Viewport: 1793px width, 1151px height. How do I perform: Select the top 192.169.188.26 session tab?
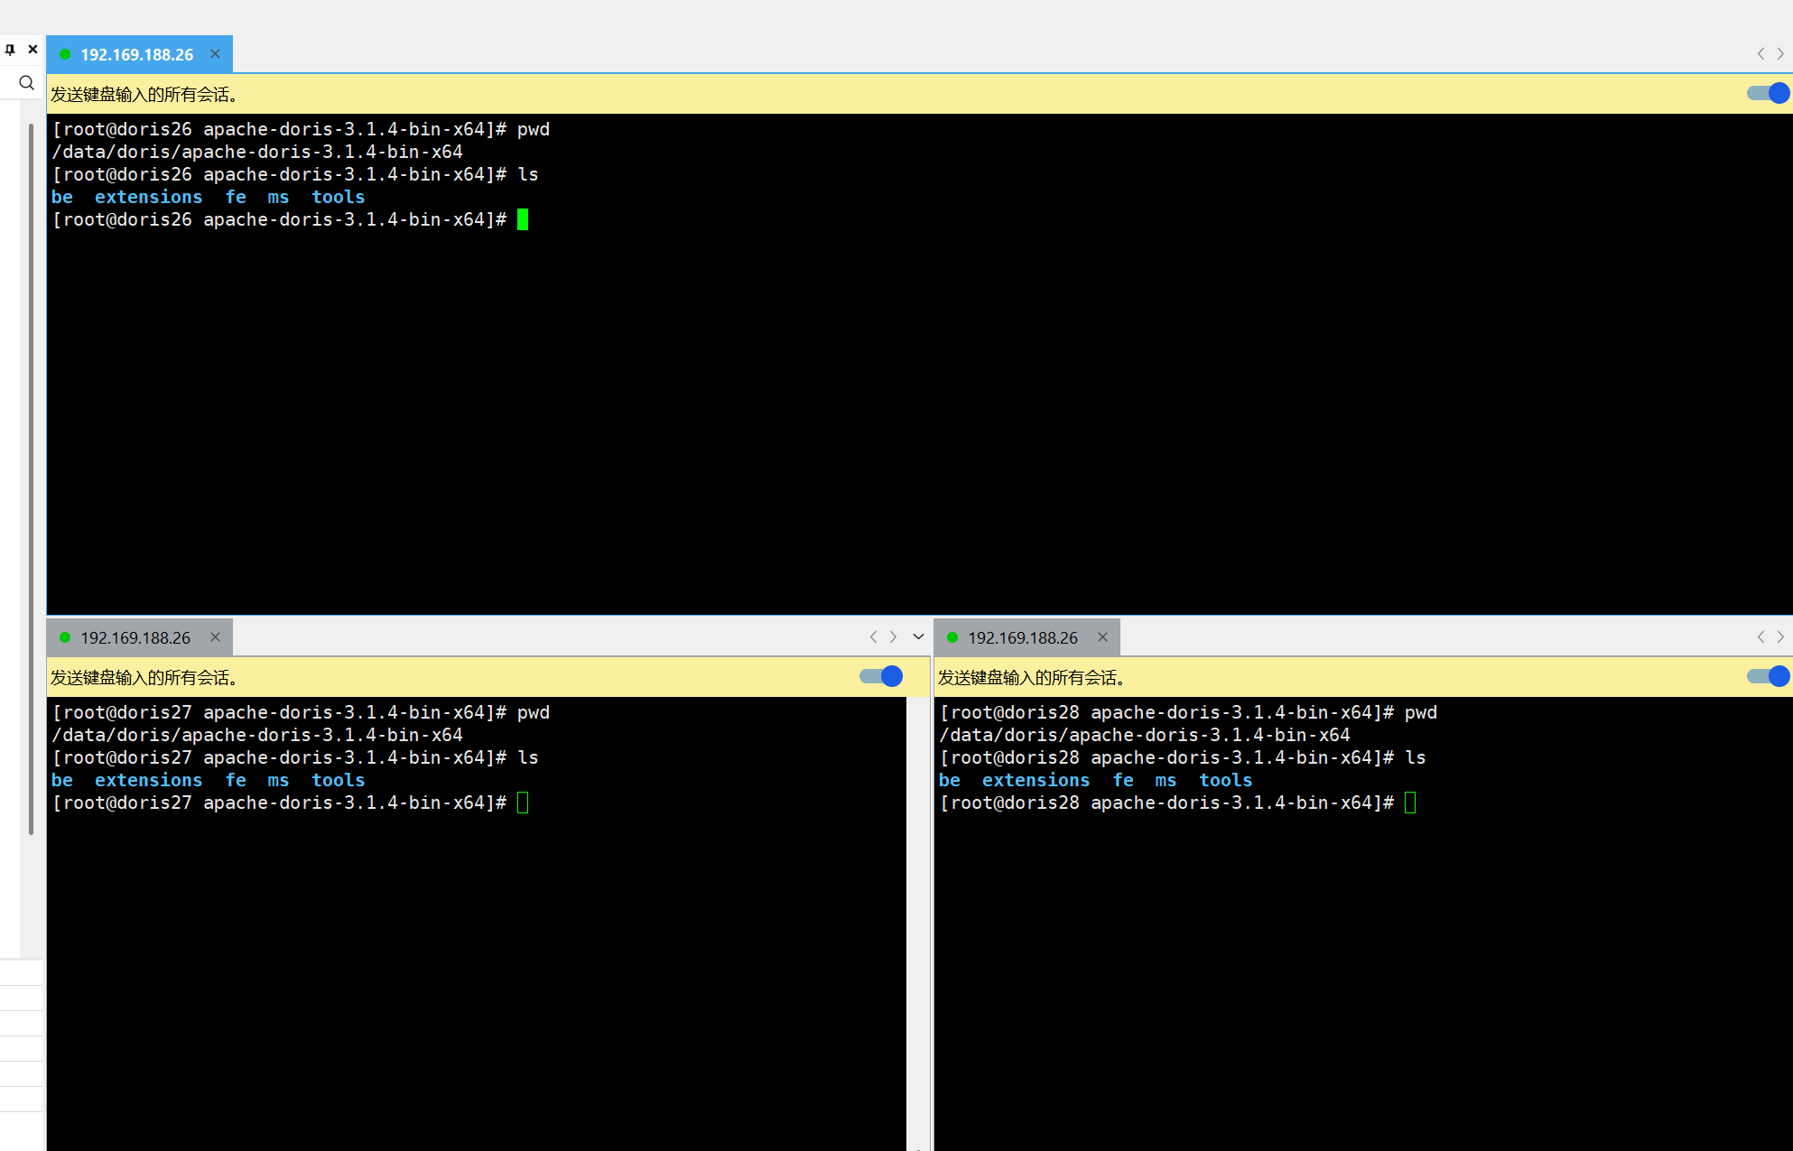[136, 54]
